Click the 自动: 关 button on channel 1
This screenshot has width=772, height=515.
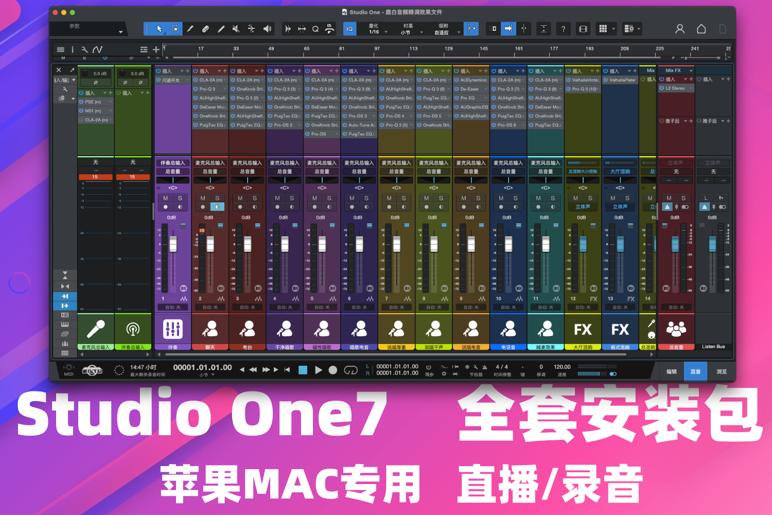173,307
